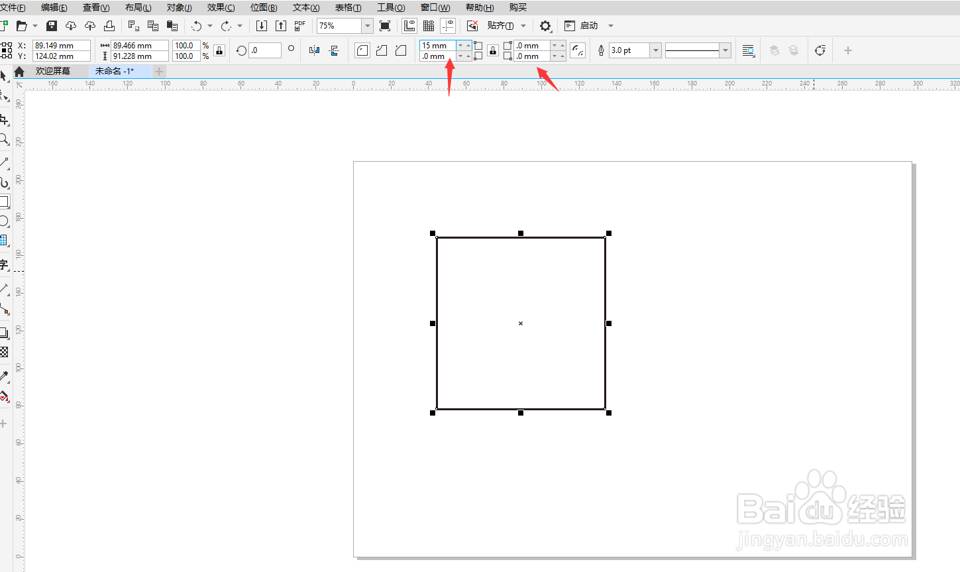The image size is (960, 572).
Task: Select the Ellipse tool in the toolbox
Action: tap(4, 221)
